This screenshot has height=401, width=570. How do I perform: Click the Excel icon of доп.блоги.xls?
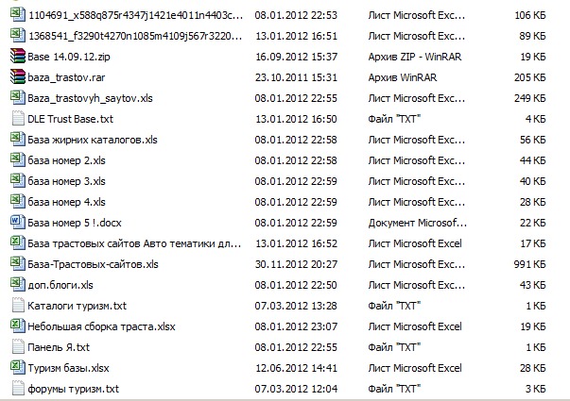point(18,285)
